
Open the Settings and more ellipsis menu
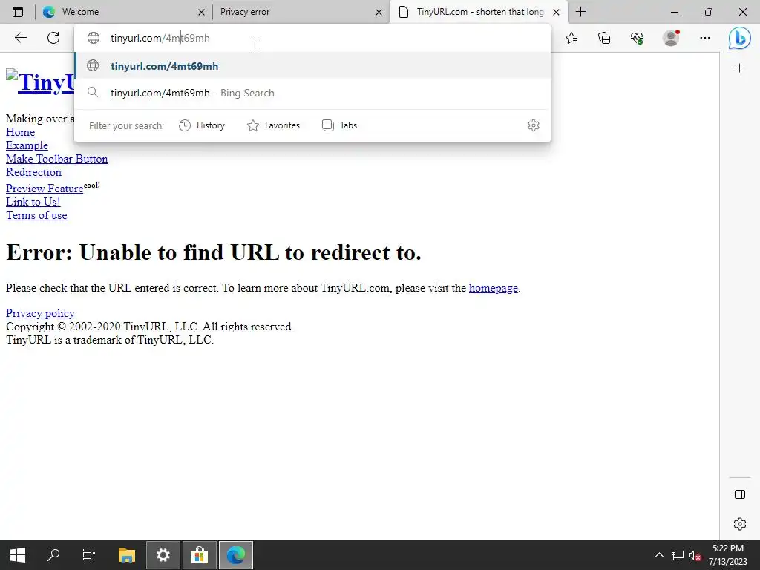click(705, 38)
